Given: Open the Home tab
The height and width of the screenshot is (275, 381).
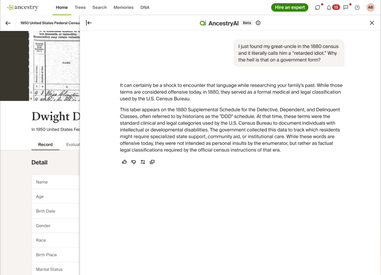Looking at the screenshot, I should pyautogui.click(x=62, y=7).
